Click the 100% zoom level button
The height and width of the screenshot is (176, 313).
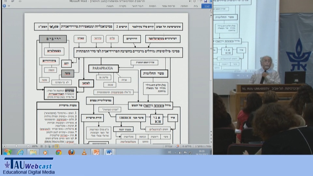(x=35, y=146)
